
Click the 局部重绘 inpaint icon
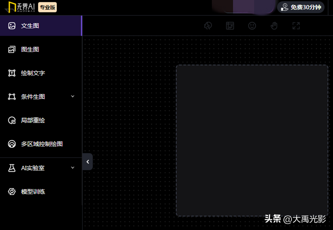click(12, 120)
